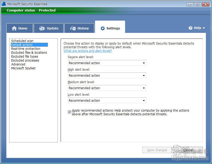Switch to the Update tab
Screen dimensions: 212x164
pos(49,28)
